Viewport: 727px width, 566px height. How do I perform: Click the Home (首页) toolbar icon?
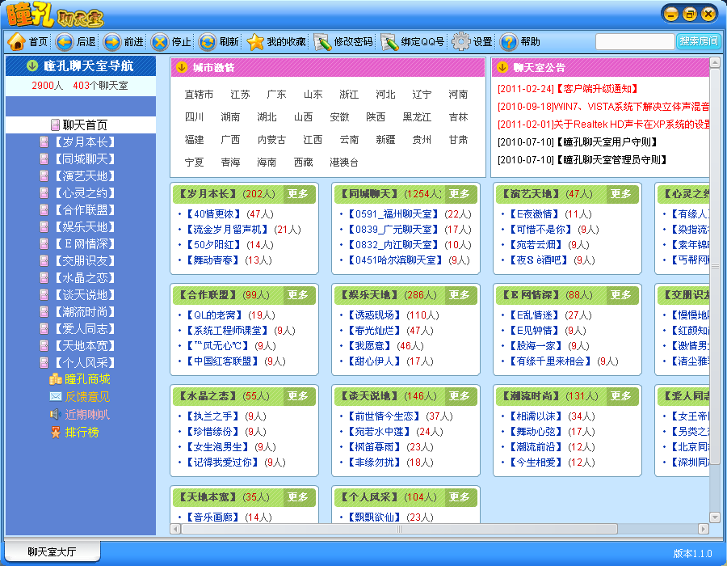(x=17, y=42)
